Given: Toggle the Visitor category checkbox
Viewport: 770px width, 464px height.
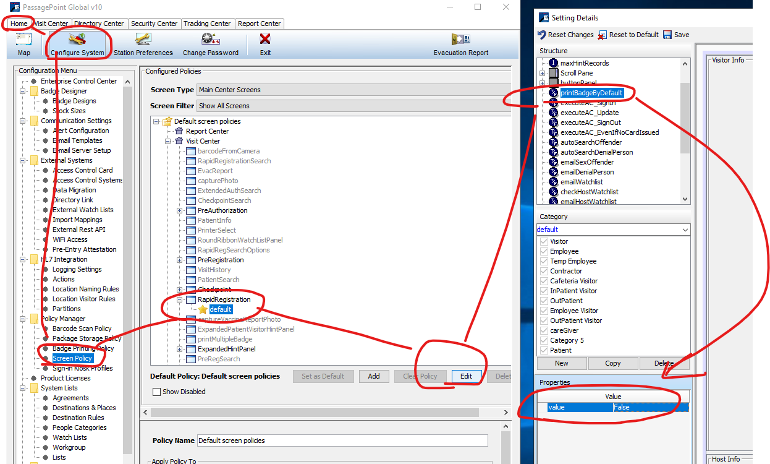Looking at the screenshot, I should (544, 241).
